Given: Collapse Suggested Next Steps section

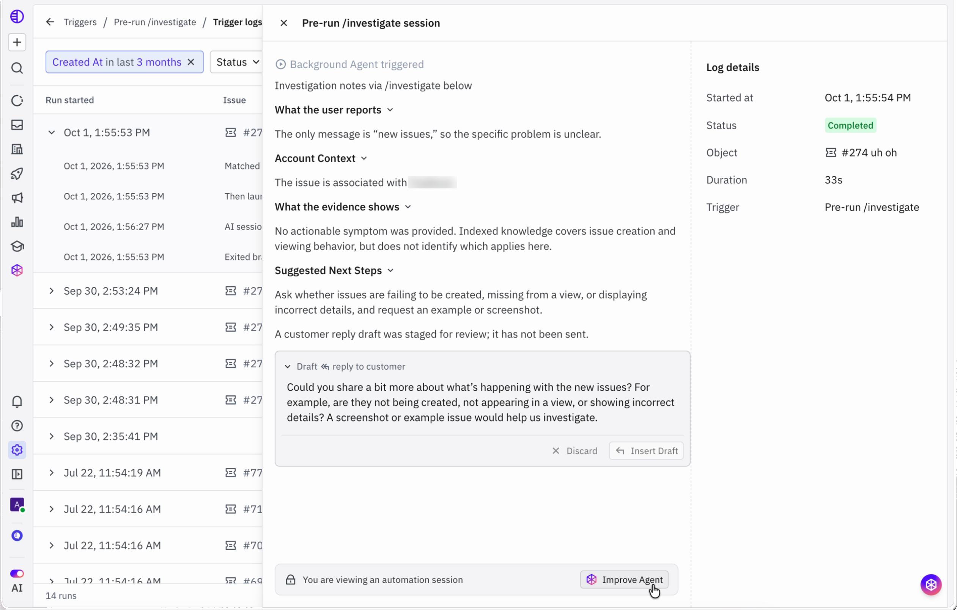Looking at the screenshot, I should 390,270.
